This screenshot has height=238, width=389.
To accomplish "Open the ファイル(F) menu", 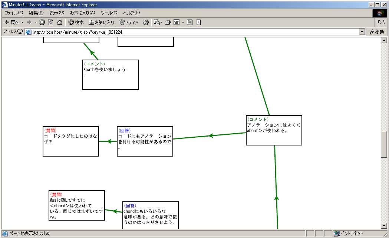I will [x=14, y=13].
